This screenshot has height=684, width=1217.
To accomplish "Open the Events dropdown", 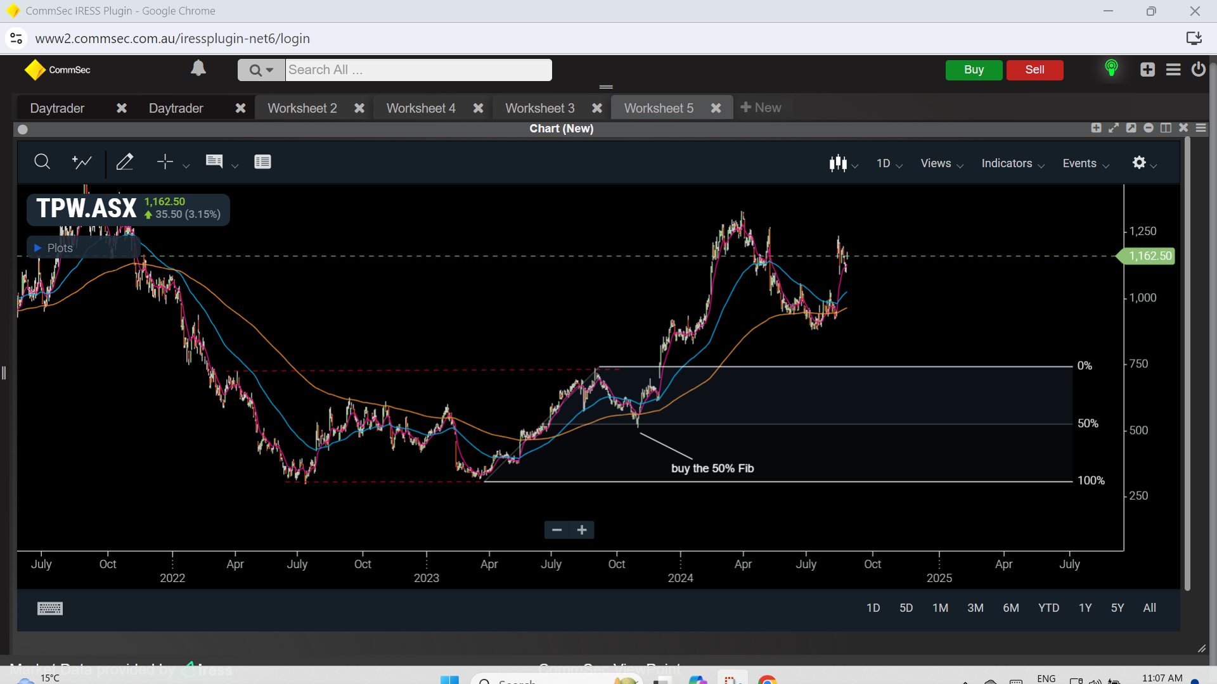I will 1086,163.
